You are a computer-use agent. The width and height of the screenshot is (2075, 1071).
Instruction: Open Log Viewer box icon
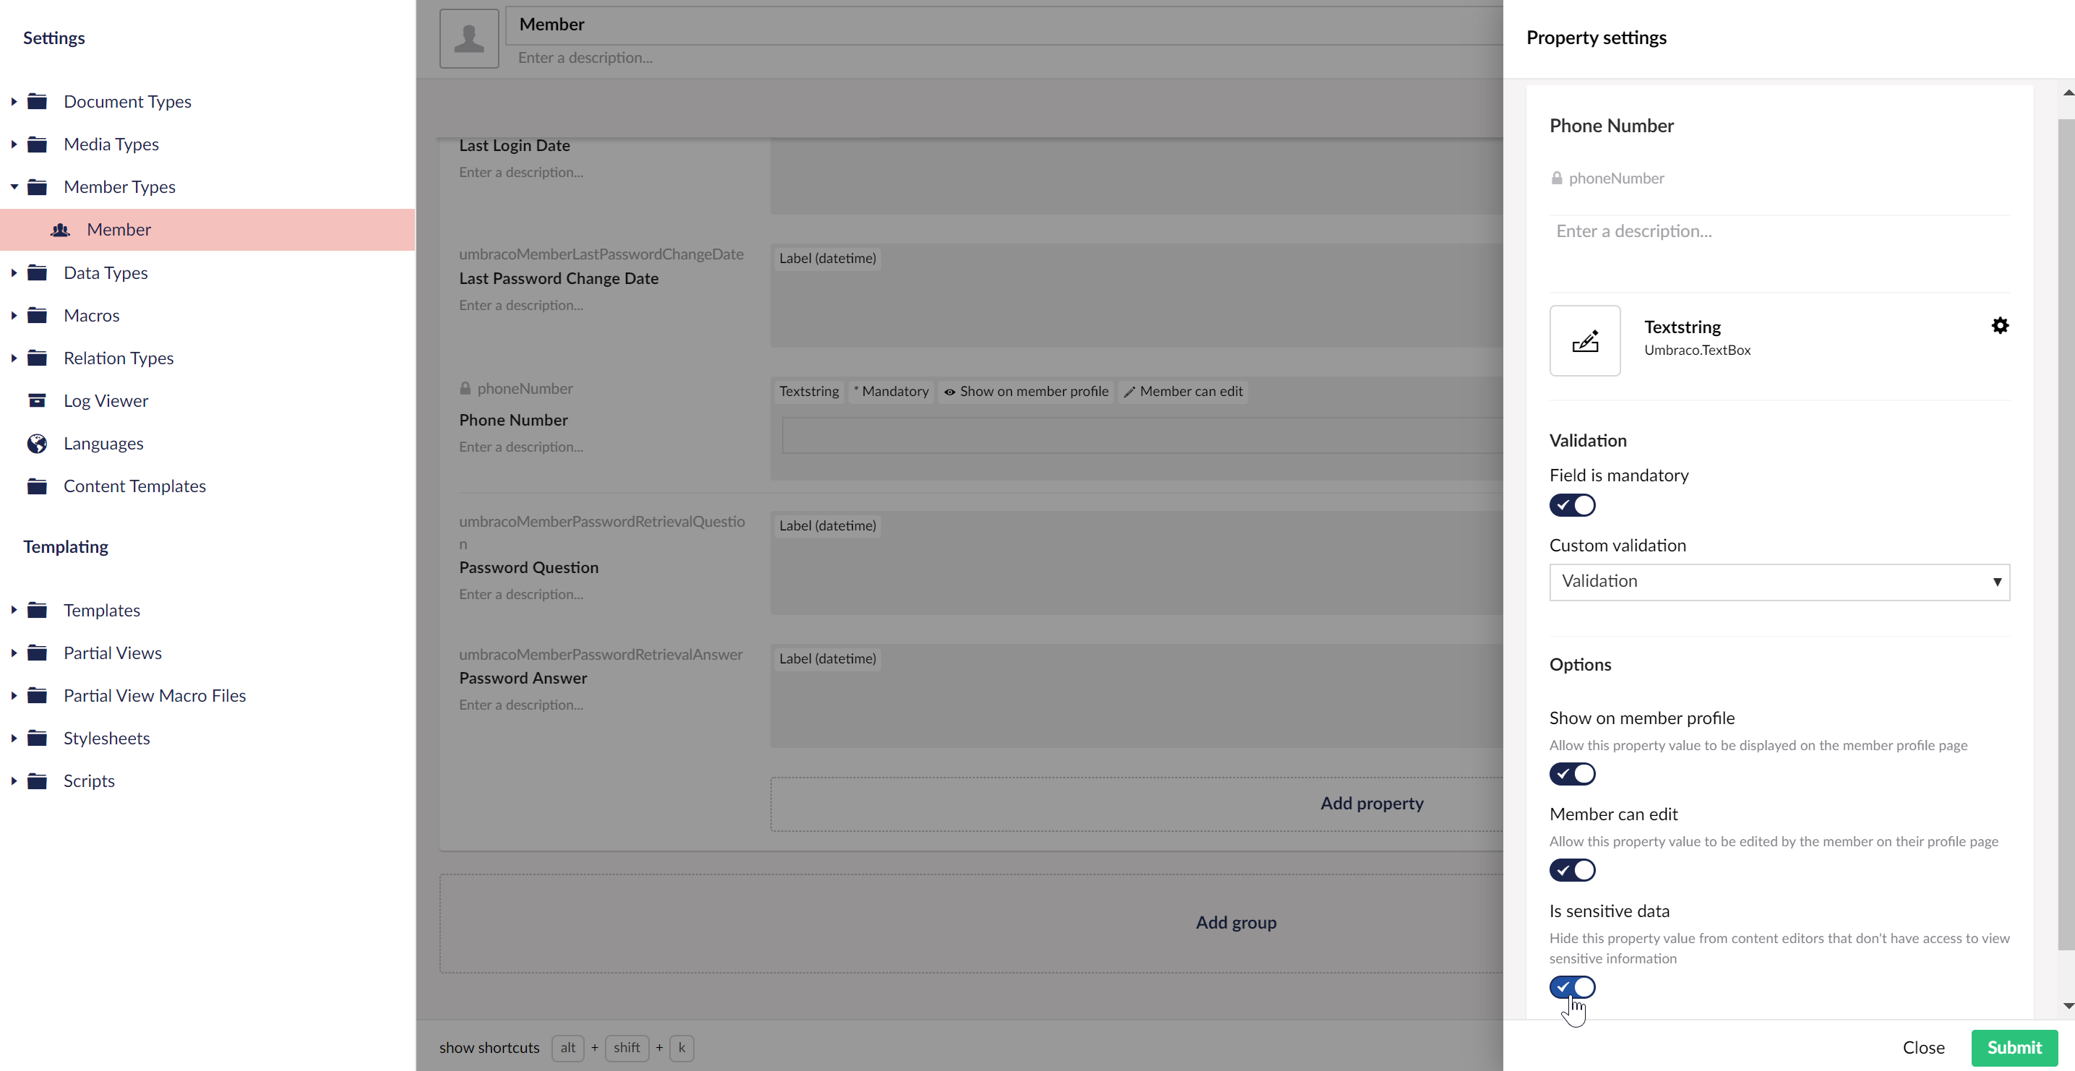tap(37, 401)
